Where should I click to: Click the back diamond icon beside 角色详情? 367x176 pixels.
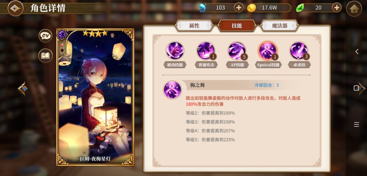point(15,8)
